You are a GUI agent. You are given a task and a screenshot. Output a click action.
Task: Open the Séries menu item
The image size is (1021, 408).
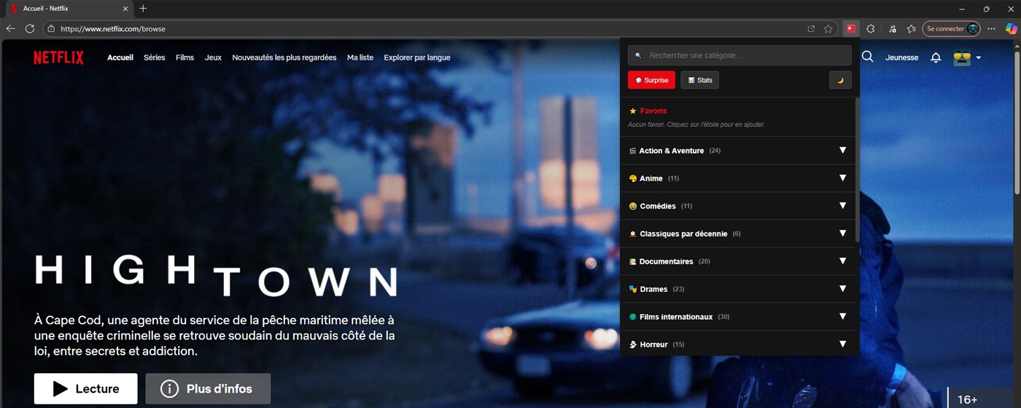pos(155,58)
